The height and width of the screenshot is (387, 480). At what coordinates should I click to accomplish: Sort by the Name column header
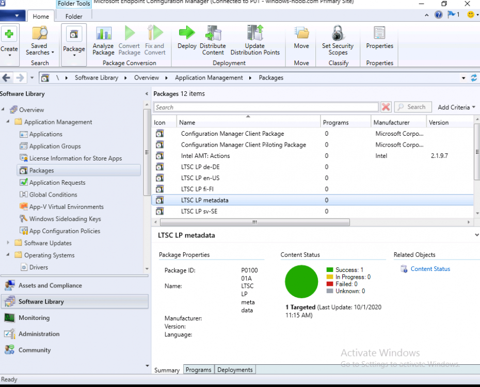tap(248, 122)
